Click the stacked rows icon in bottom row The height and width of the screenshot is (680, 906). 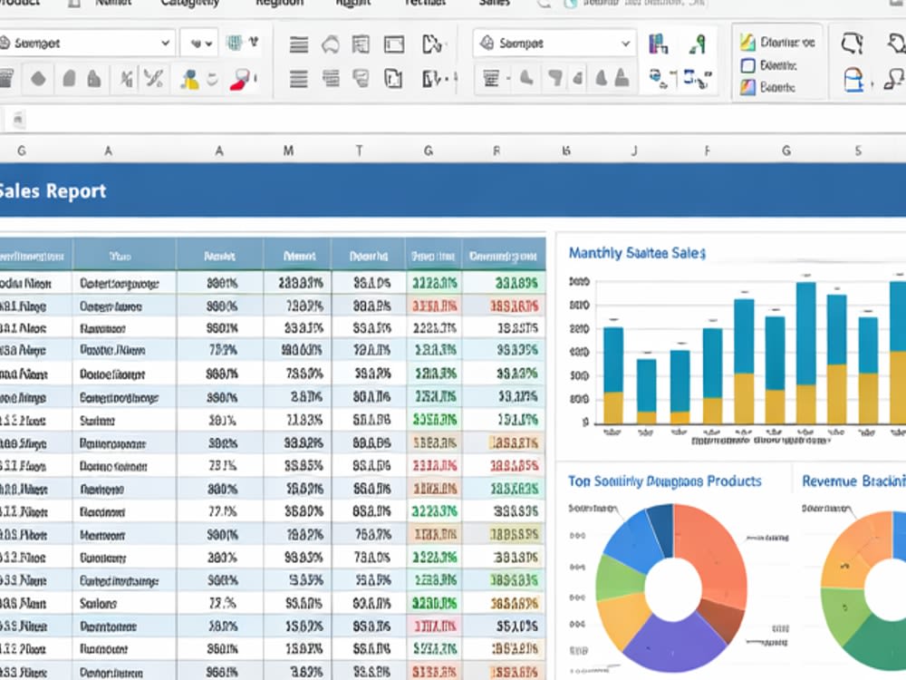coord(331,78)
